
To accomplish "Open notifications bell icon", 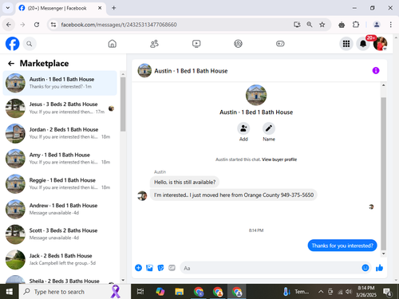I will click(363, 44).
